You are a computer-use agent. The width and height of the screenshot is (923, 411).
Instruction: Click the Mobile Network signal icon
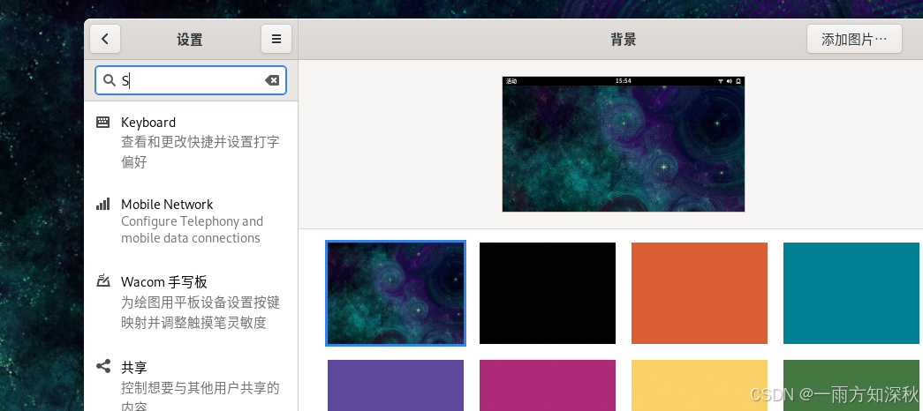point(103,204)
